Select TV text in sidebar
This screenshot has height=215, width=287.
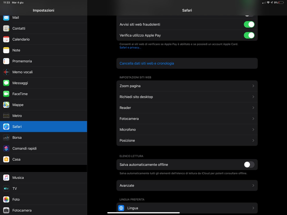(15, 189)
